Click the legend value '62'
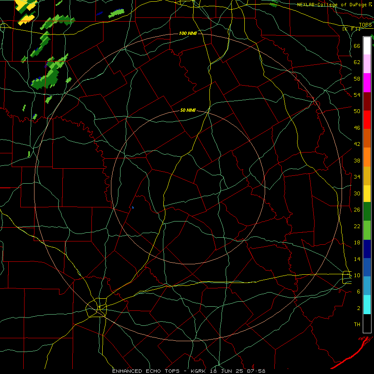The image size is (374, 374). click(357, 62)
